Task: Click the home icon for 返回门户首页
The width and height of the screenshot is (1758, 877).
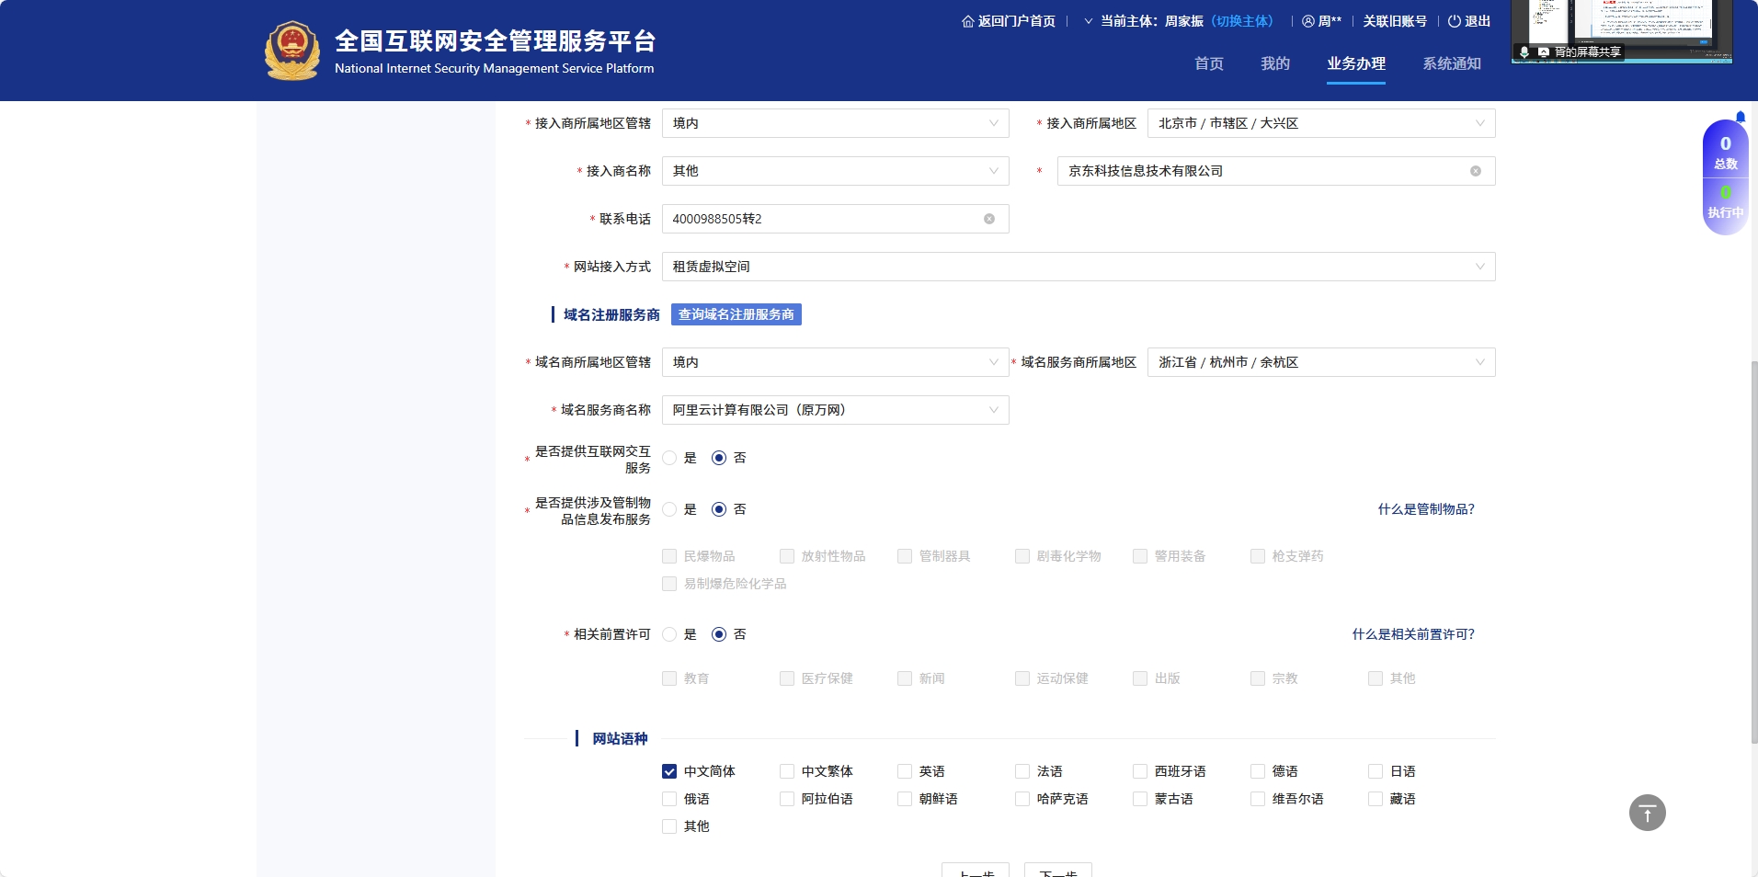Action: [967, 21]
